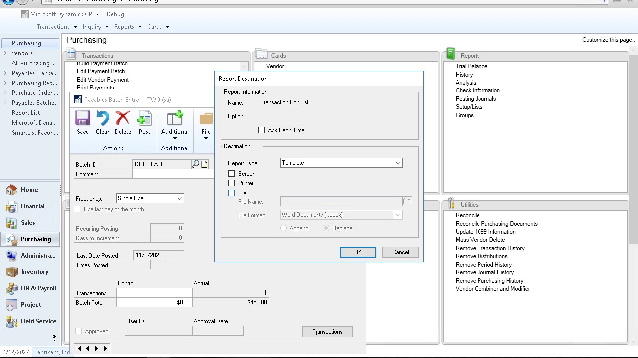
Task: Check the File destination checkbox
Action: pos(231,193)
